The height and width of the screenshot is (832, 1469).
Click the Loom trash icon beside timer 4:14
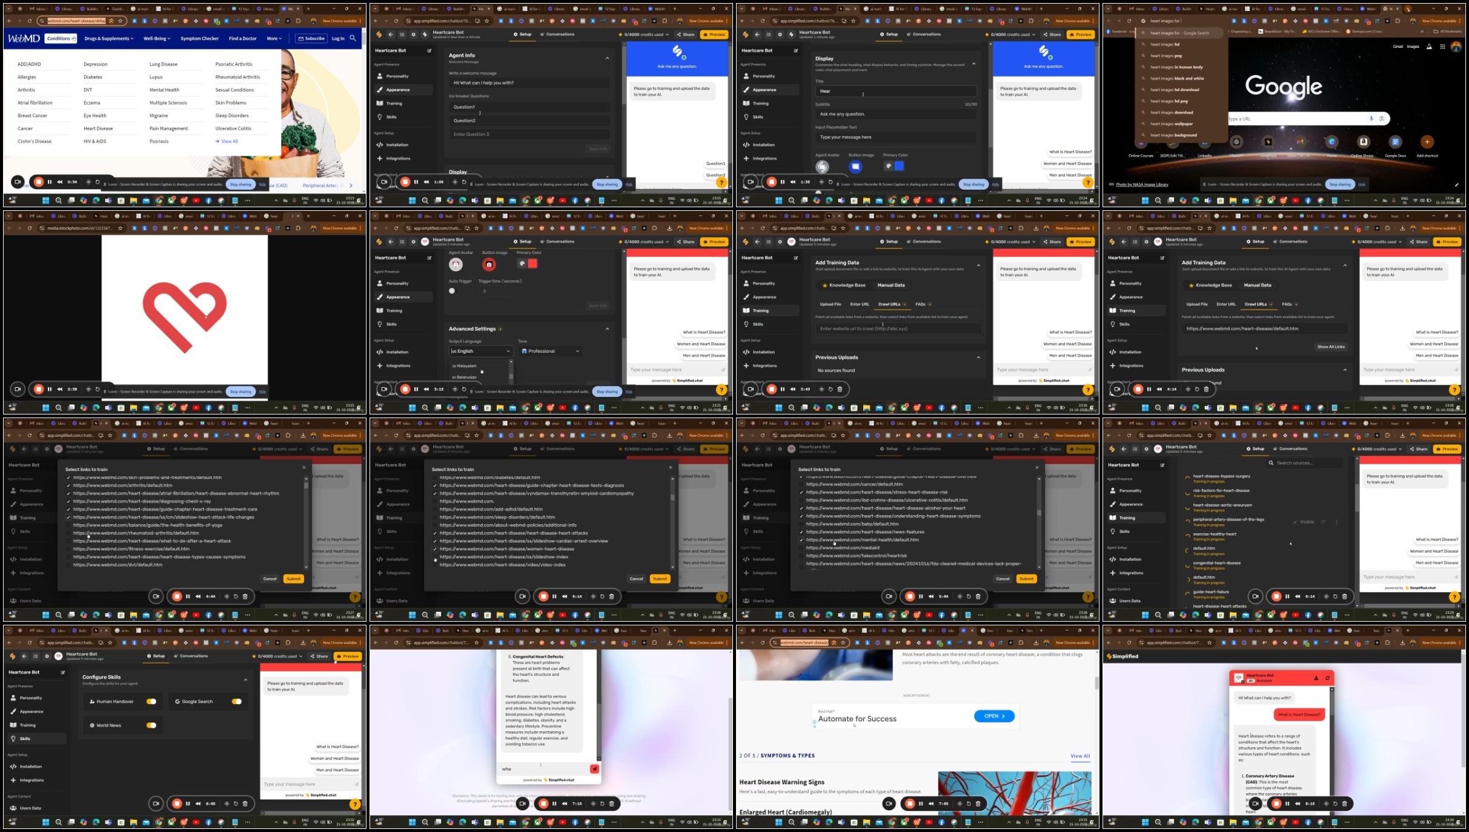(1206, 389)
